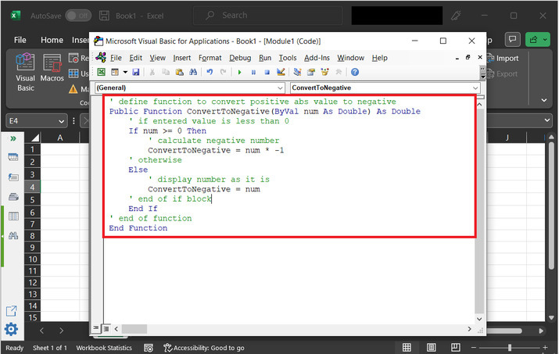
Task: Open the VBA Insert menu
Action: tap(182, 58)
